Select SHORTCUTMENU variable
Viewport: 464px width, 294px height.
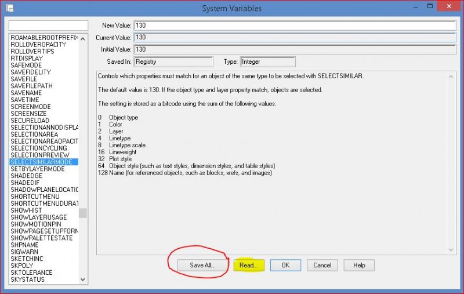click(35, 197)
